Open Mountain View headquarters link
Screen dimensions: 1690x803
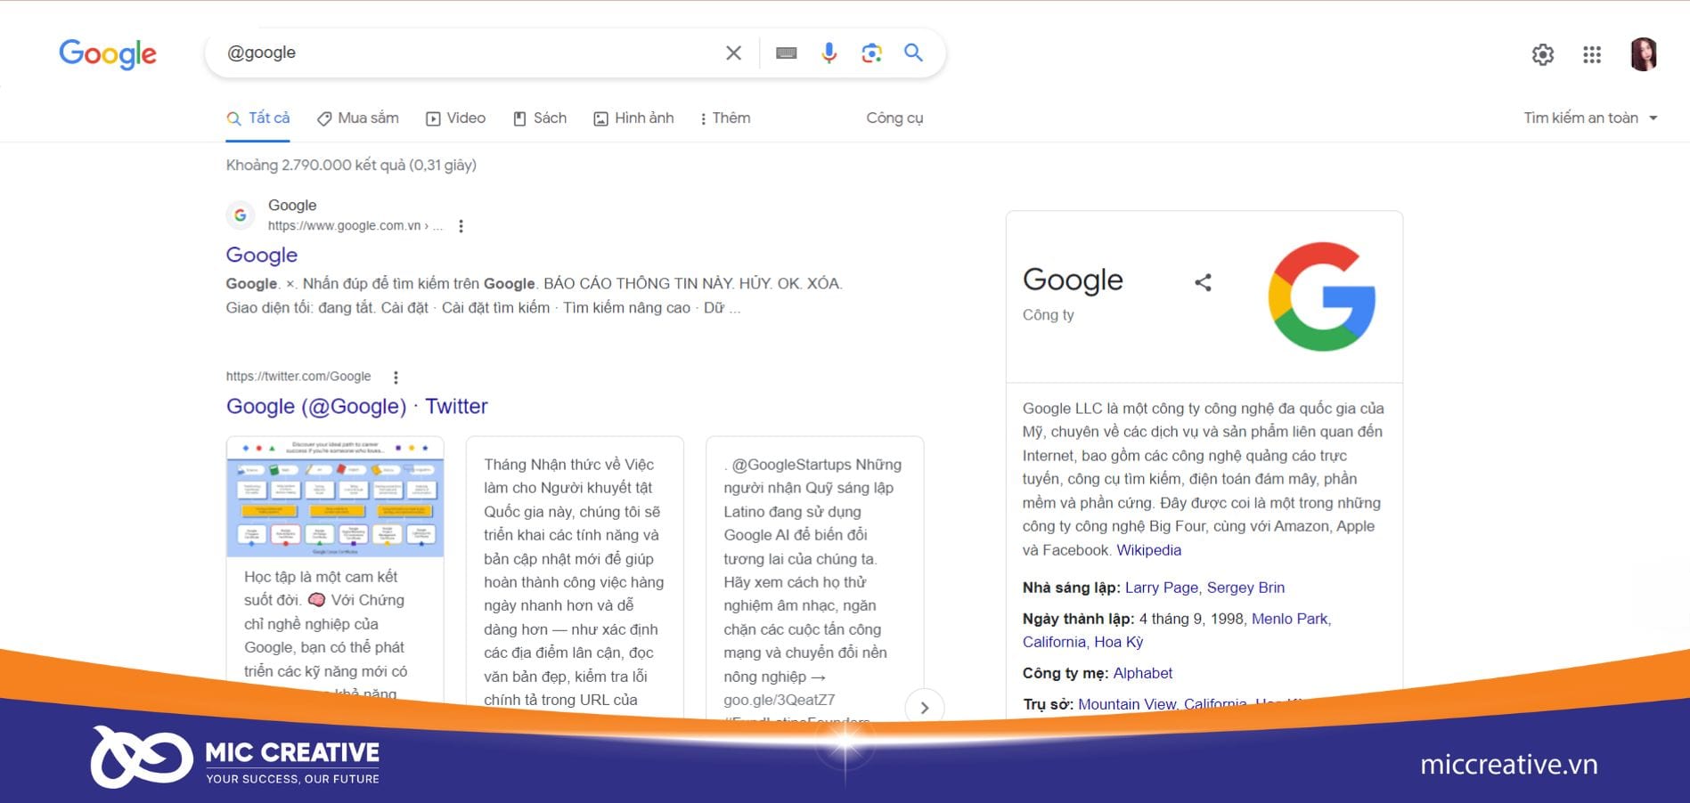click(x=1126, y=703)
